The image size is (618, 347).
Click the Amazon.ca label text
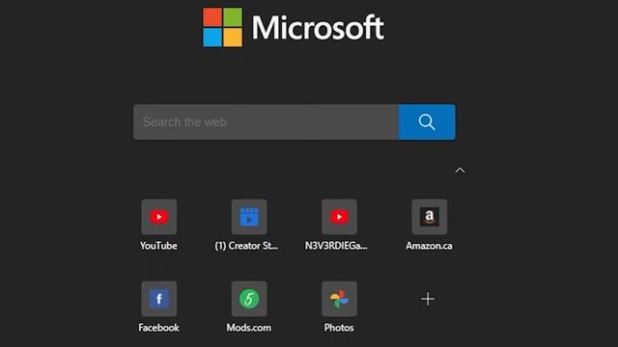pyautogui.click(x=429, y=246)
